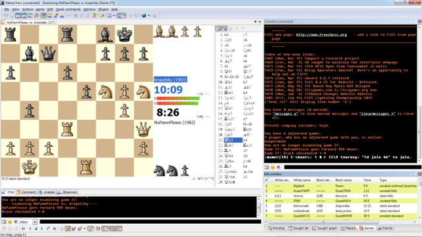This screenshot has height=237, width=422.
Task: Select move 9. O-O-O in move list
Action: (231, 77)
